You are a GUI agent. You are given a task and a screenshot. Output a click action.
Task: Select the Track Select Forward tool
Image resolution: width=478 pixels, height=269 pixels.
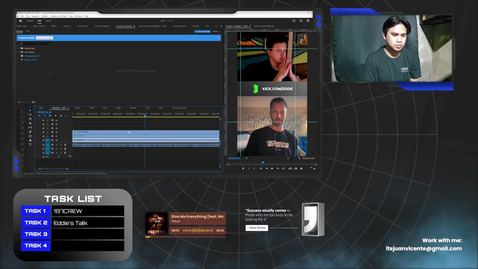[30, 114]
